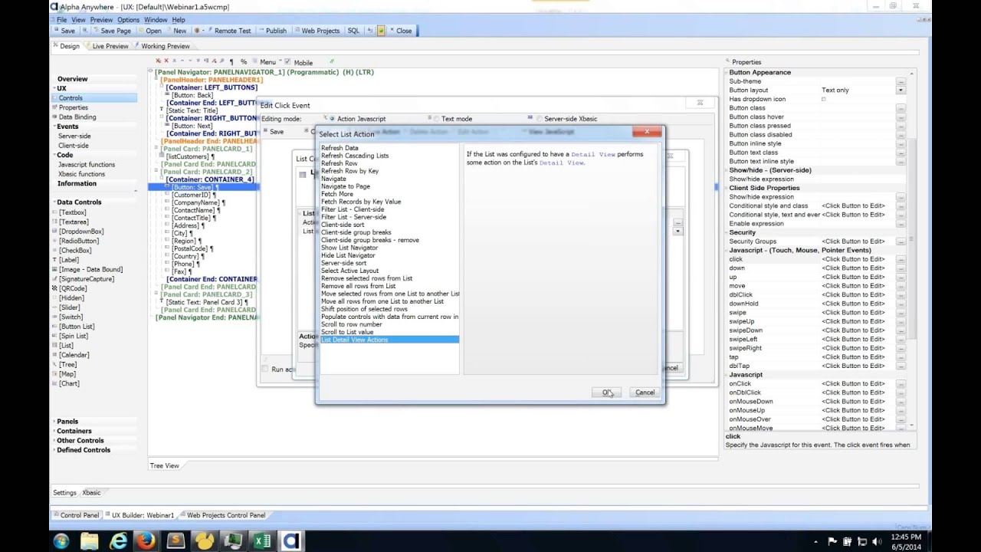
Task: Click the Alpha Anywhere taskbar icon
Action: coord(291,541)
